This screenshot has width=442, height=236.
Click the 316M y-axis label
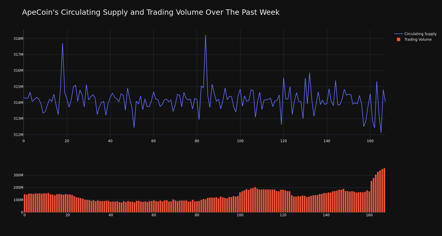(x=18, y=71)
